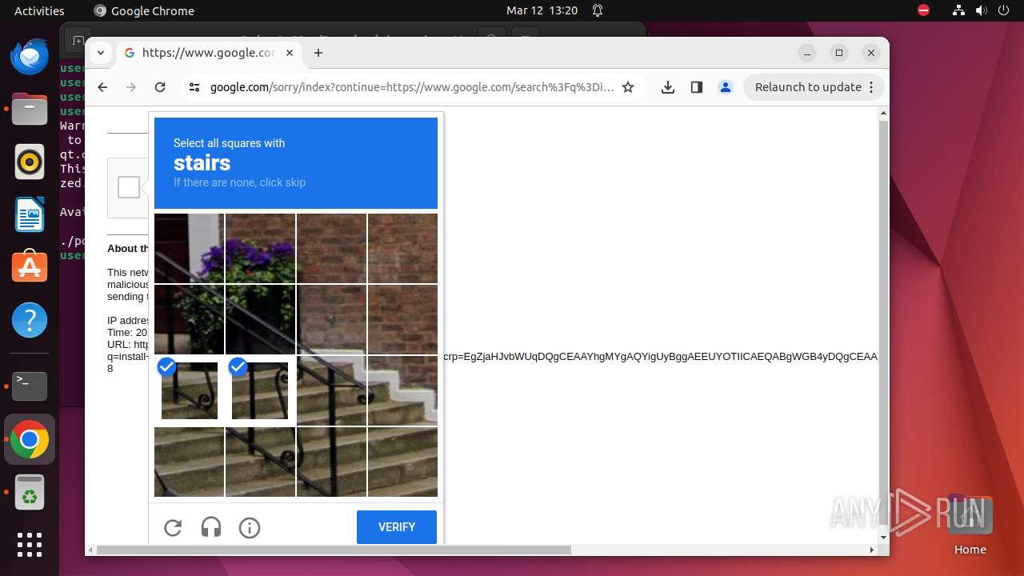This screenshot has height=576, width=1024.
Task: Tick the 'I'm not a robot' checkbox
Action: point(129,187)
